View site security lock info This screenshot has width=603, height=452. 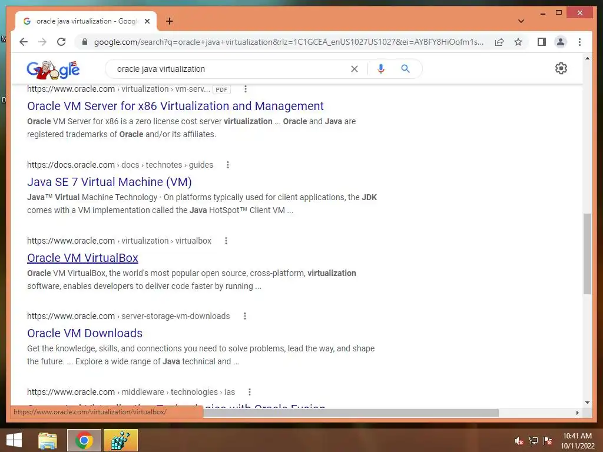click(x=85, y=42)
